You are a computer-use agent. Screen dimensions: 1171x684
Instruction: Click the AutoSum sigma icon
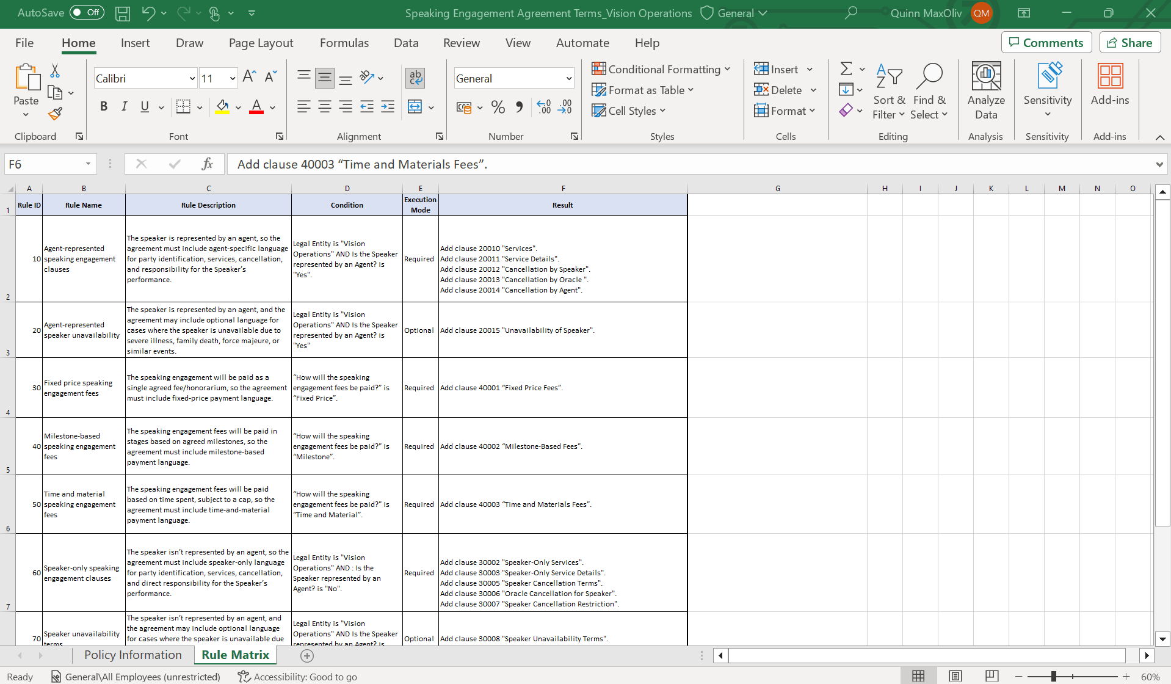coord(846,68)
